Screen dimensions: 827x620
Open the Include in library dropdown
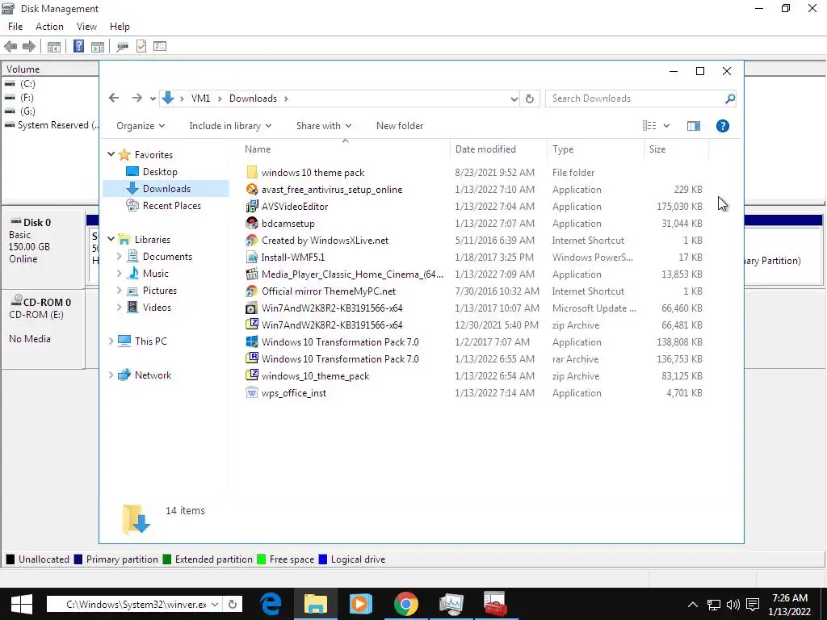(x=230, y=126)
